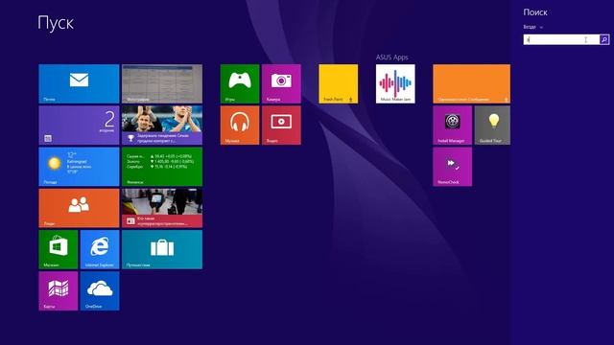The image size is (614, 345).
Task: Open the Mail tile with envelope icon
Action: coord(79,83)
